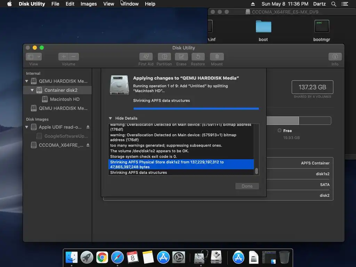Viewport: 356px width, 267px height.
Task: Click the Partition toolbar icon
Action: (164, 57)
